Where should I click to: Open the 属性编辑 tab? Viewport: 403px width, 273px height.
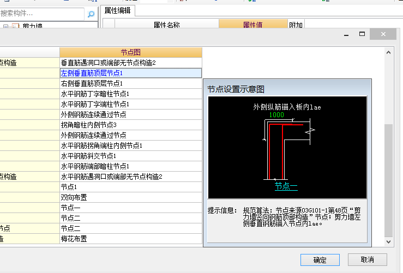(118, 11)
